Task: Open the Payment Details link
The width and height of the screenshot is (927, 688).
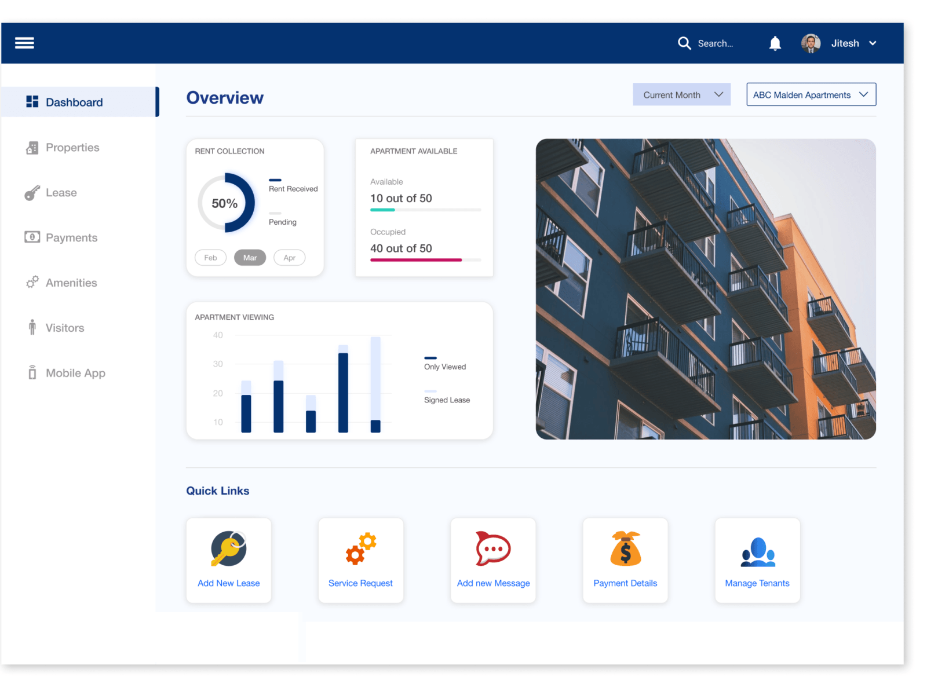Action: point(625,583)
